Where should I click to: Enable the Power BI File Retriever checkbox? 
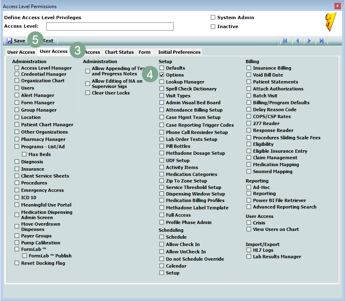coord(249,200)
